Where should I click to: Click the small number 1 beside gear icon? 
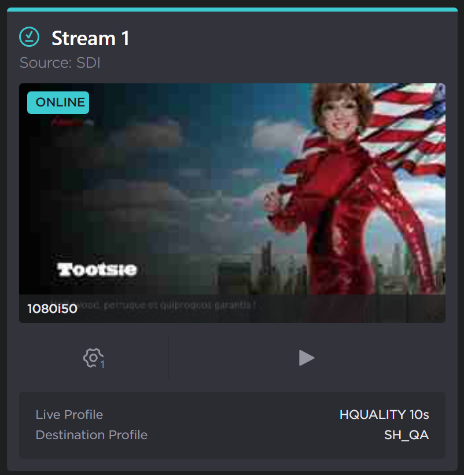(102, 364)
